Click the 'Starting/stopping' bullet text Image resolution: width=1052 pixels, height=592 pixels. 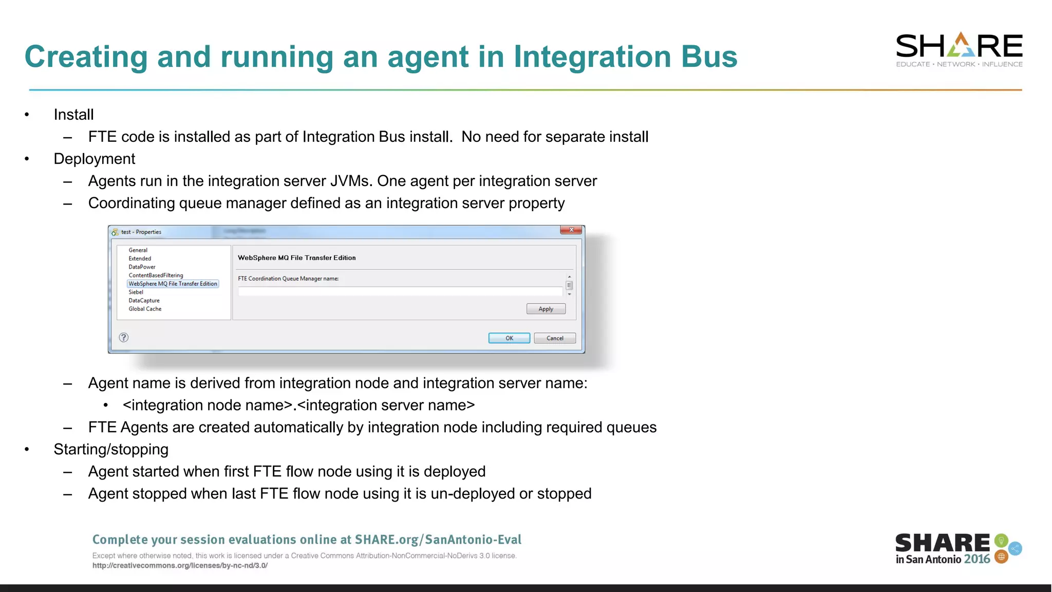point(111,449)
